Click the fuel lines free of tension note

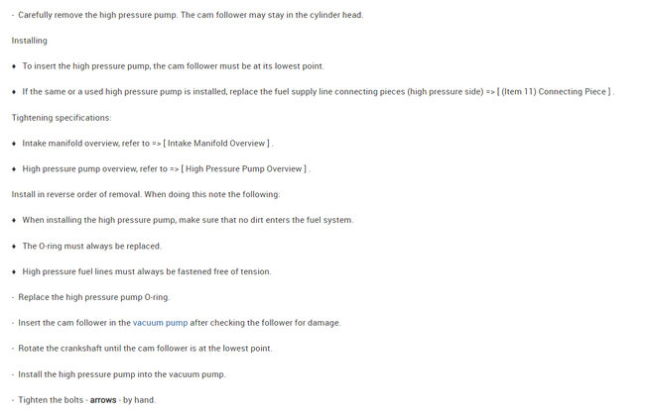pyautogui.click(x=146, y=271)
